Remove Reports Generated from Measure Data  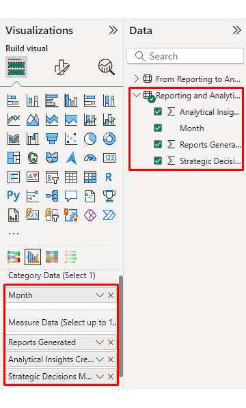click(111, 342)
